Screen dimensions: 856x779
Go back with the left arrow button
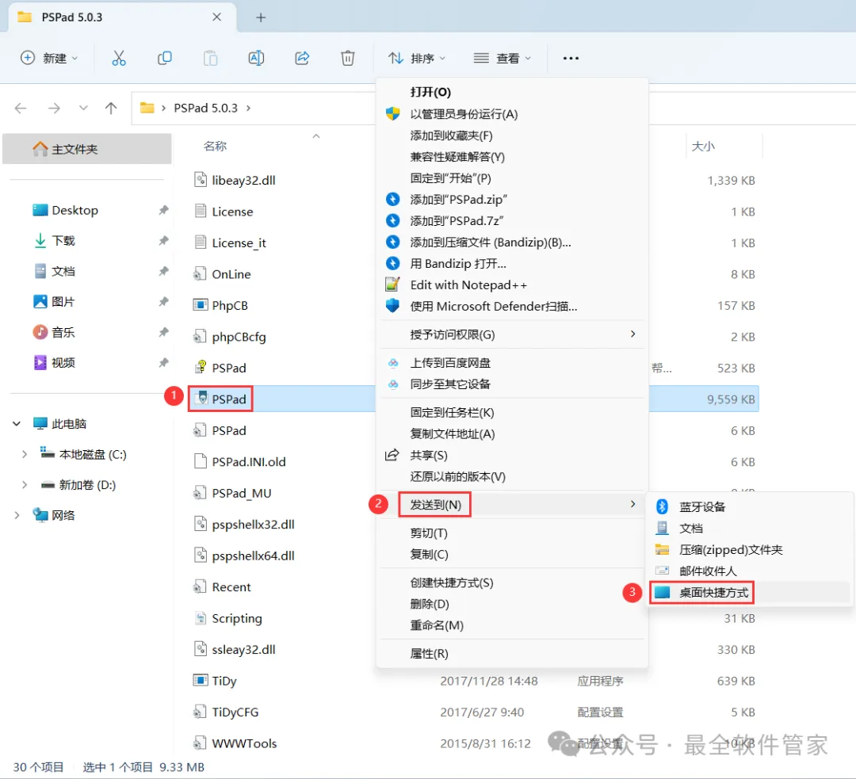coord(21,108)
